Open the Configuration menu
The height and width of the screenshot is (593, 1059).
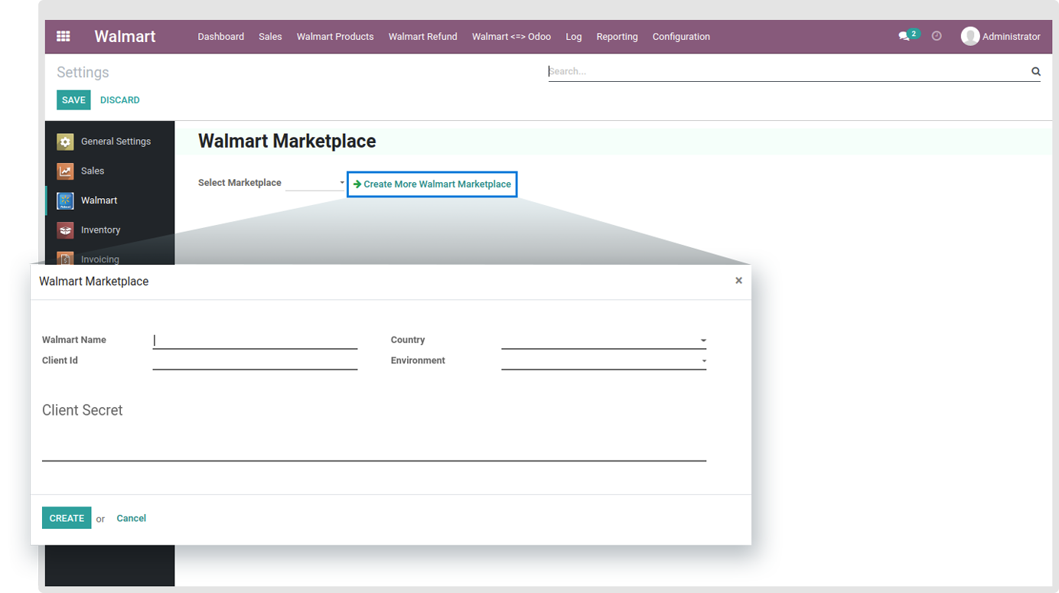(x=681, y=37)
